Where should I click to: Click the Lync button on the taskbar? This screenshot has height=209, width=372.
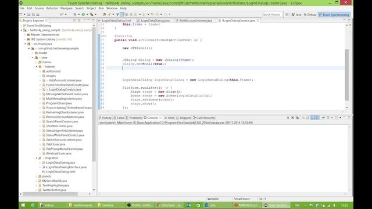(x=217, y=205)
